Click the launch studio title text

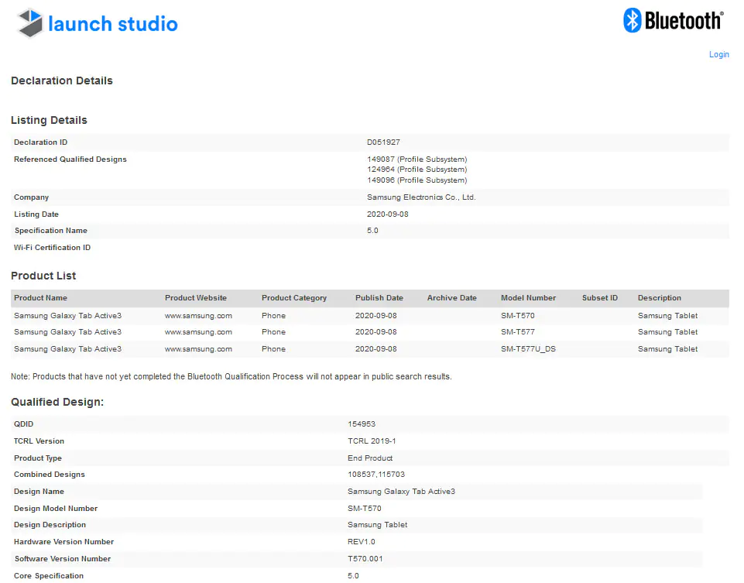click(113, 24)
